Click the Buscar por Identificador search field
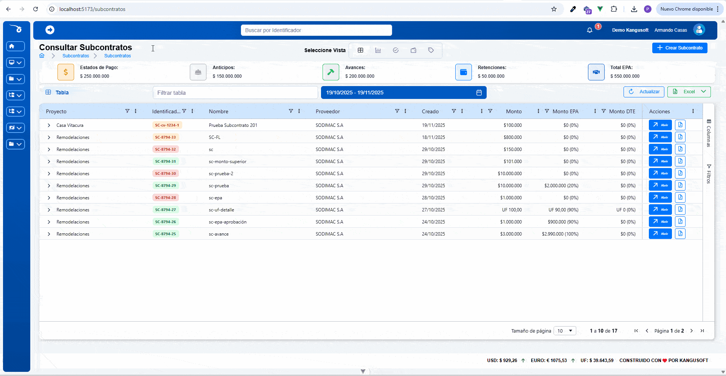 (x=316, y=30)
